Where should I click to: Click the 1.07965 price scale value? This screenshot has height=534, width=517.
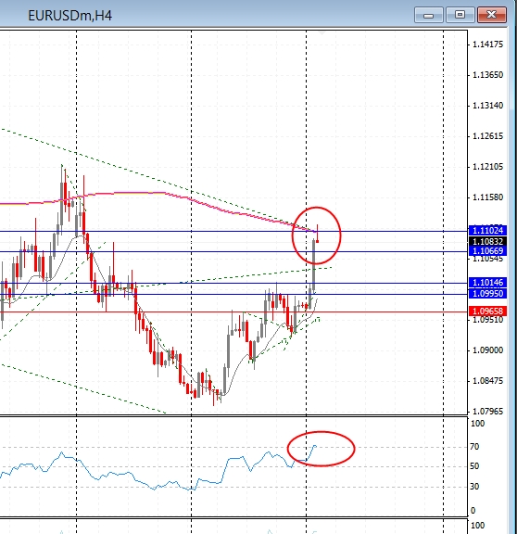pyautogui.click(x=487, y=412)
